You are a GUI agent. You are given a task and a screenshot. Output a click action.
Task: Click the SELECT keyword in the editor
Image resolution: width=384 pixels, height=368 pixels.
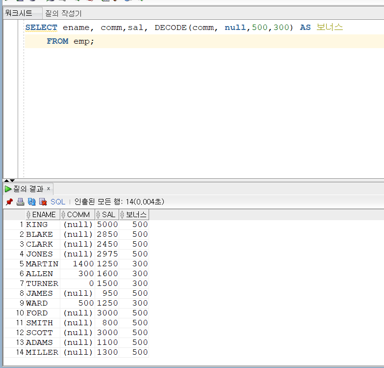tap(41, 28)
